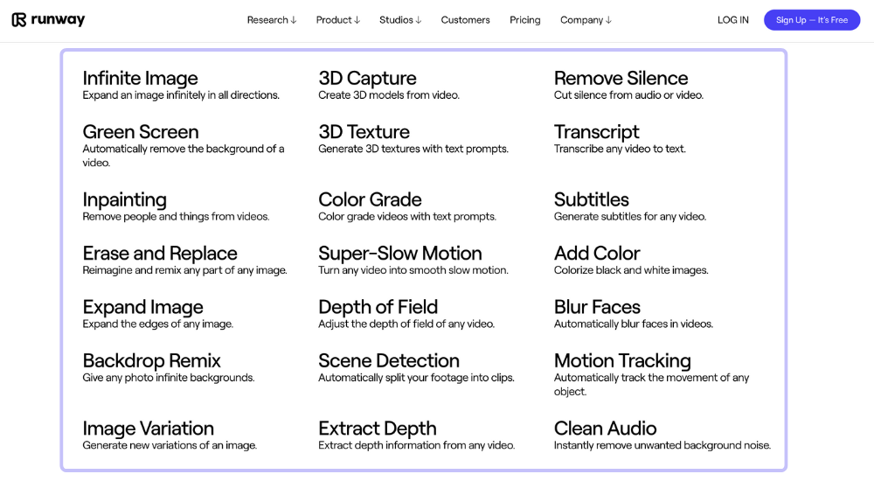Click 'Turn any video into smooth slow motion.'
Screen dimensions: 874x481
[413, 270]
